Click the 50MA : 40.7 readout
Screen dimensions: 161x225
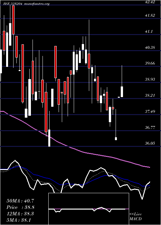point(20,201)
